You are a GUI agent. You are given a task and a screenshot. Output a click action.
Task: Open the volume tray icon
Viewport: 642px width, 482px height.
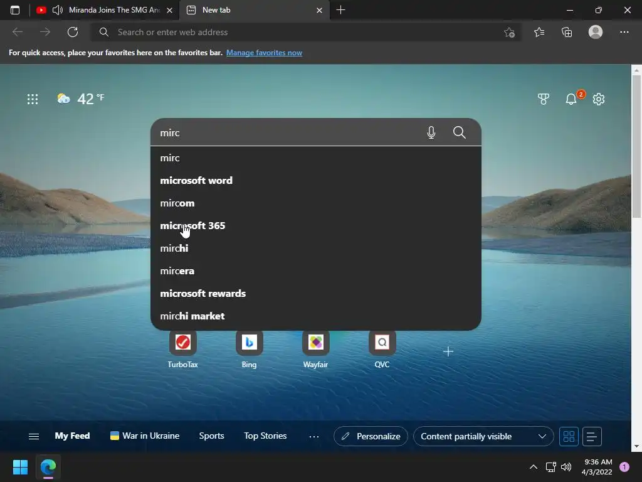click(566, 467)
